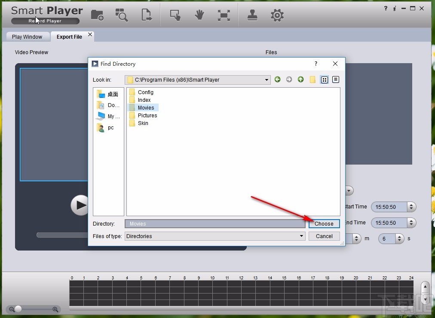Select the Config folder
435x318 pixels.
pyautogui.click(x=141, y=92)
